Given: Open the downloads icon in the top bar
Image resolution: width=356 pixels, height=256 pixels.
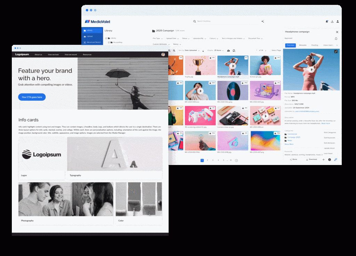Looking at the screenshot, I should [332, 22].
